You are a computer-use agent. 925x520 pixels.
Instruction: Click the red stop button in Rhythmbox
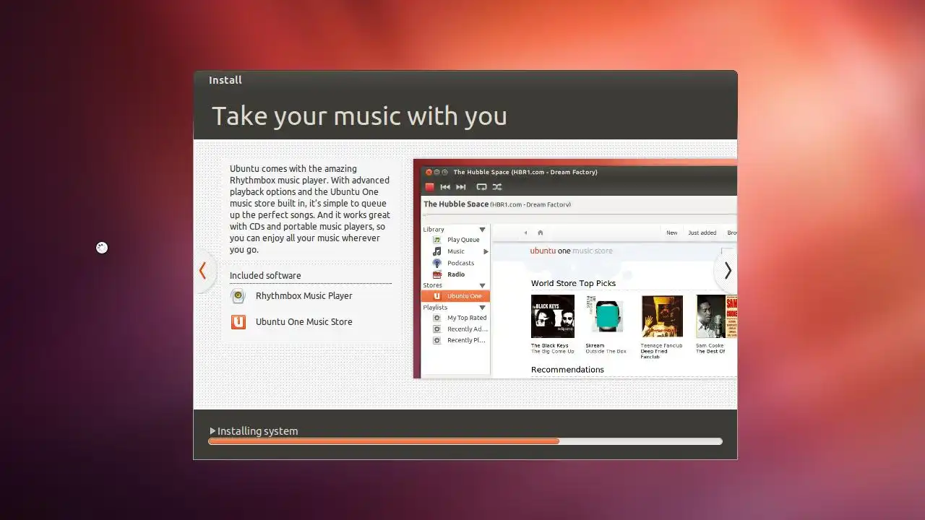click(x=429, y=187)
